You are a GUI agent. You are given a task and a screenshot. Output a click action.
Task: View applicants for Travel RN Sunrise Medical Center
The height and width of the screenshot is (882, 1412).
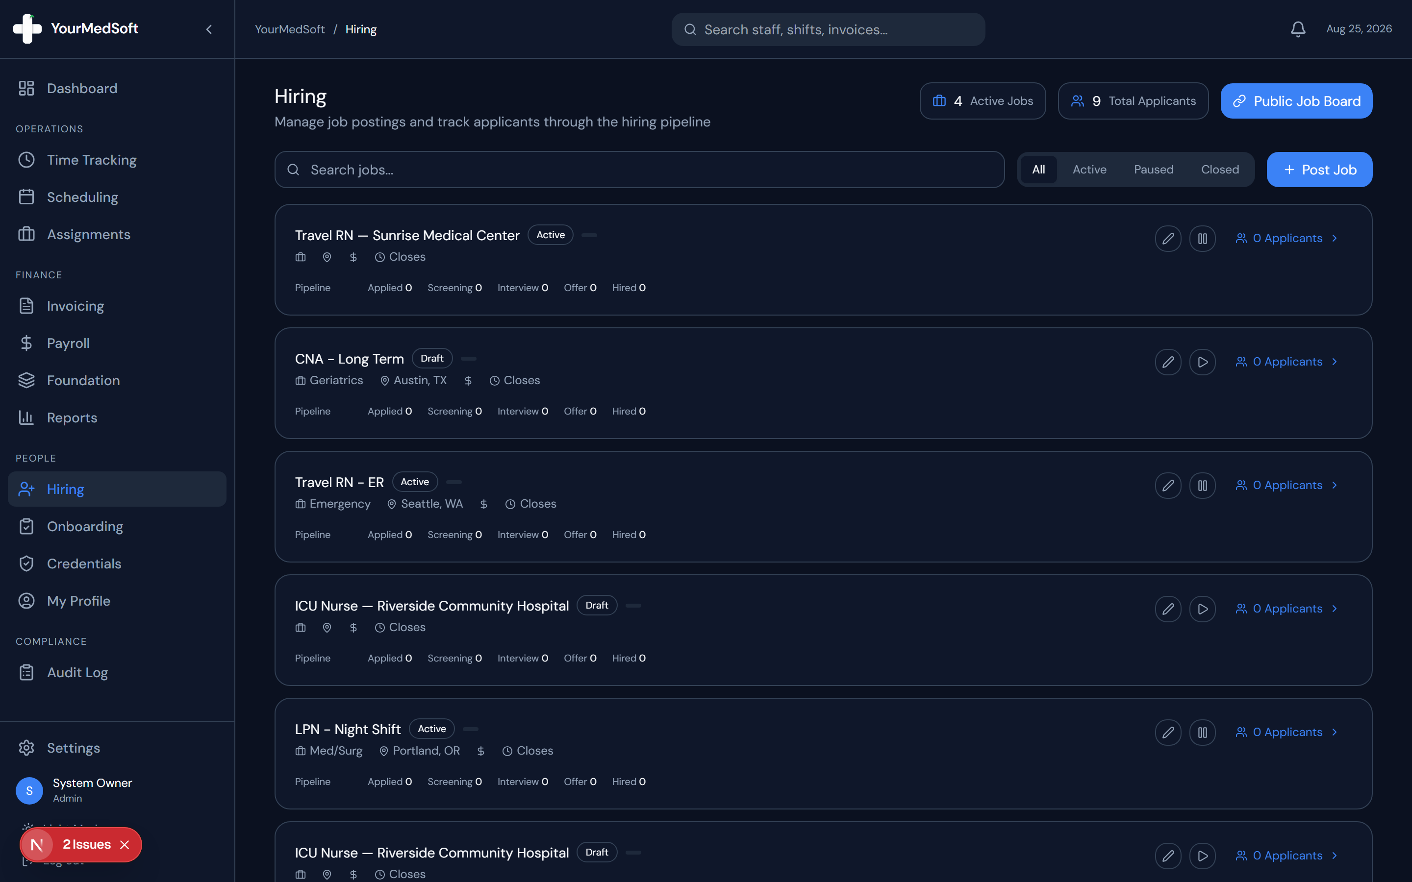[1286, 239]
